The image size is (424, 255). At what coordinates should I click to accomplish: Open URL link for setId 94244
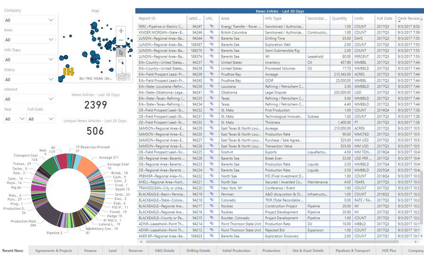pos(212,38)
